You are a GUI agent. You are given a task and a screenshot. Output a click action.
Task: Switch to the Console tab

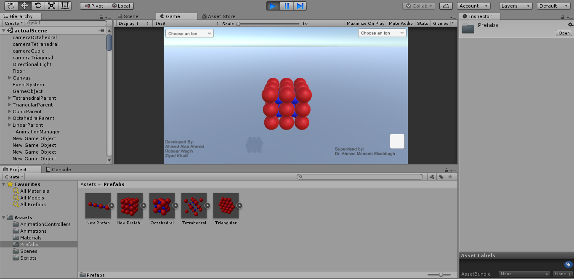[58, 170]
